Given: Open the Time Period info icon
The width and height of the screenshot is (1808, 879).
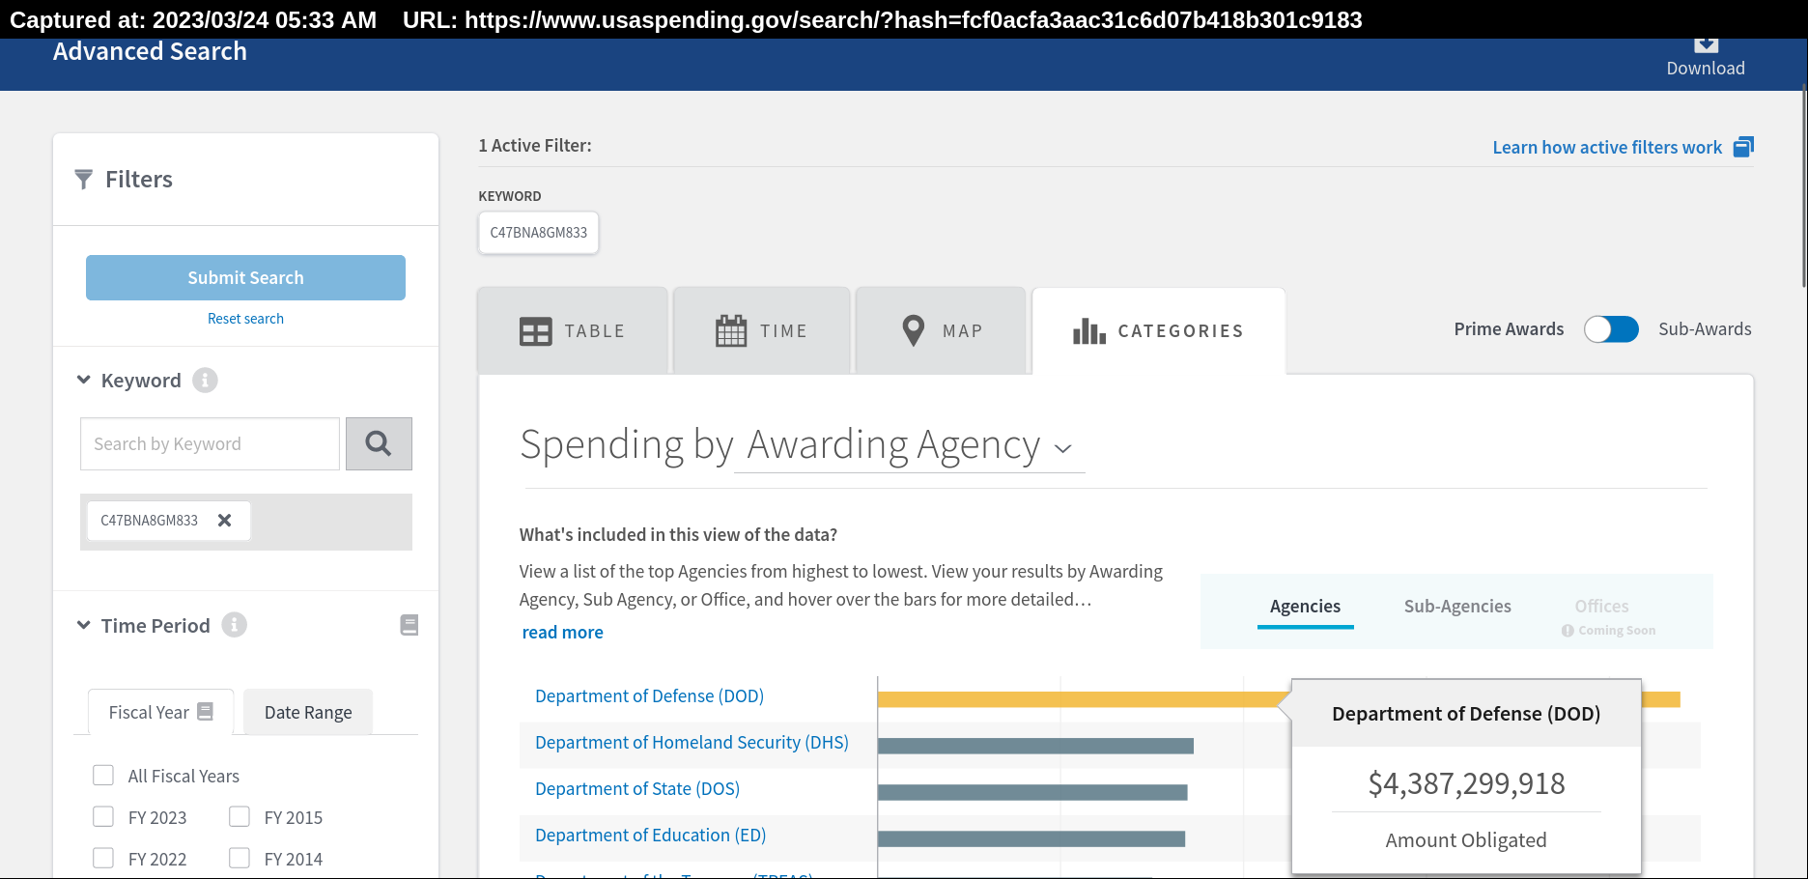Looking at the screenshot, I should click(x=234, y=625).
